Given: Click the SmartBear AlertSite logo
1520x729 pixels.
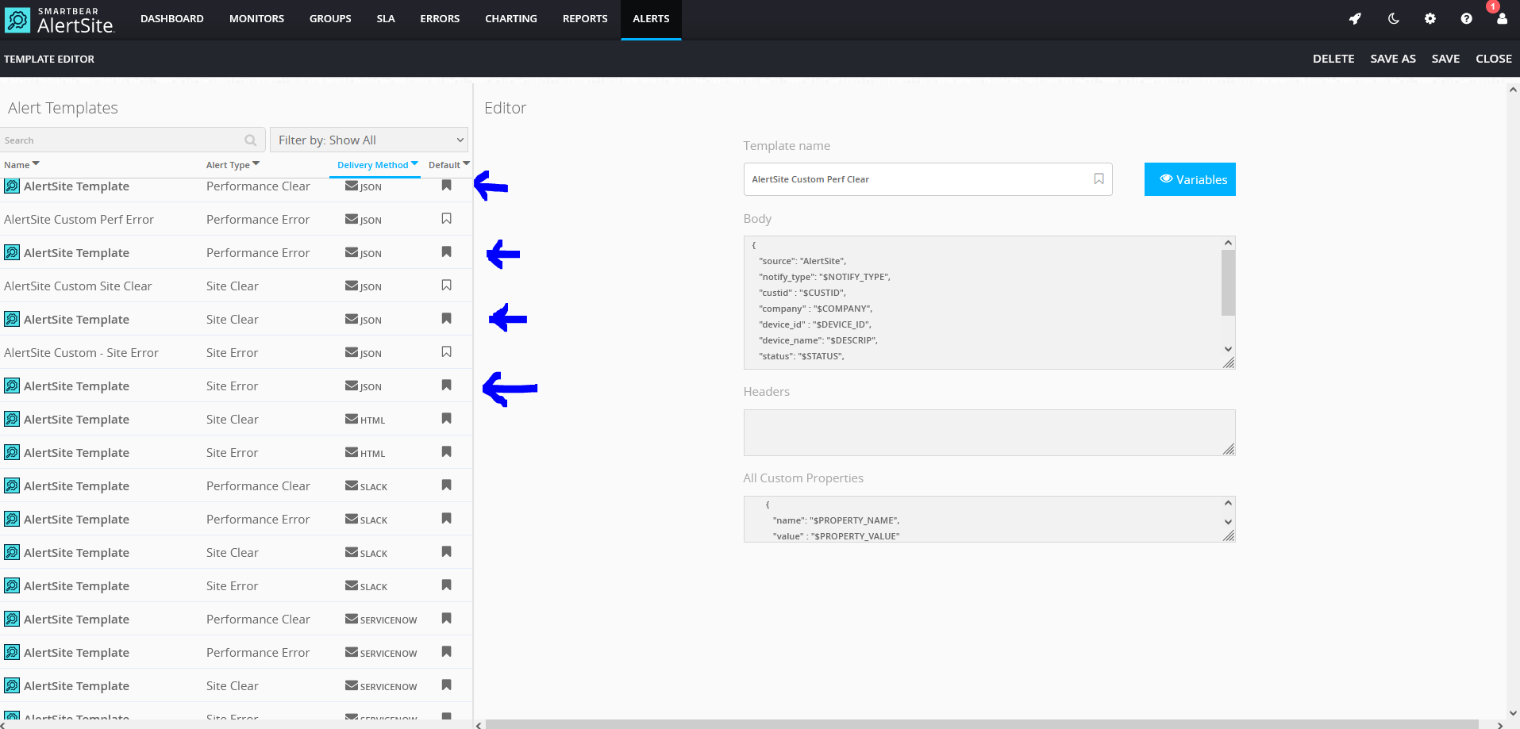Looking at the screenshot, I should pyautogui.click(x=60, y=20).
